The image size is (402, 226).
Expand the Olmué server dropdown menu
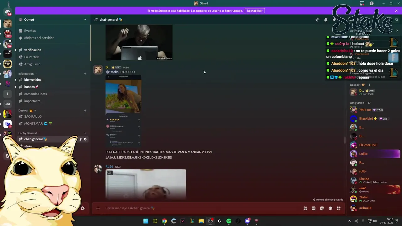click(85, 19)
